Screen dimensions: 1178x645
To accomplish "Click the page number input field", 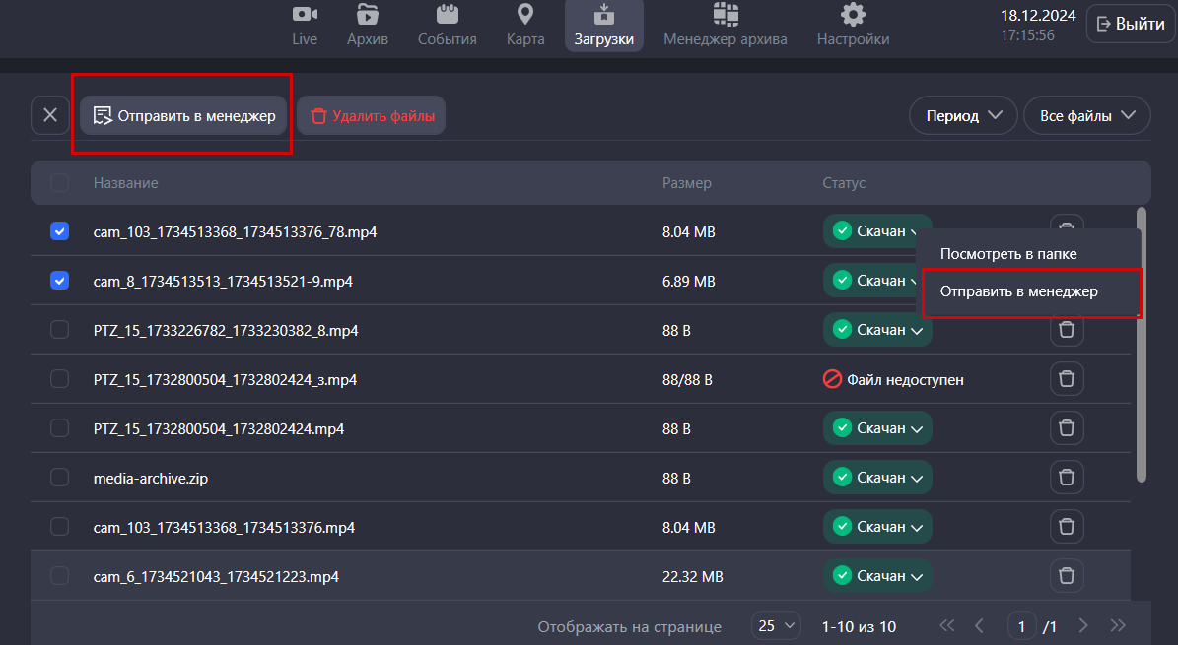I will click(1021, 626).
